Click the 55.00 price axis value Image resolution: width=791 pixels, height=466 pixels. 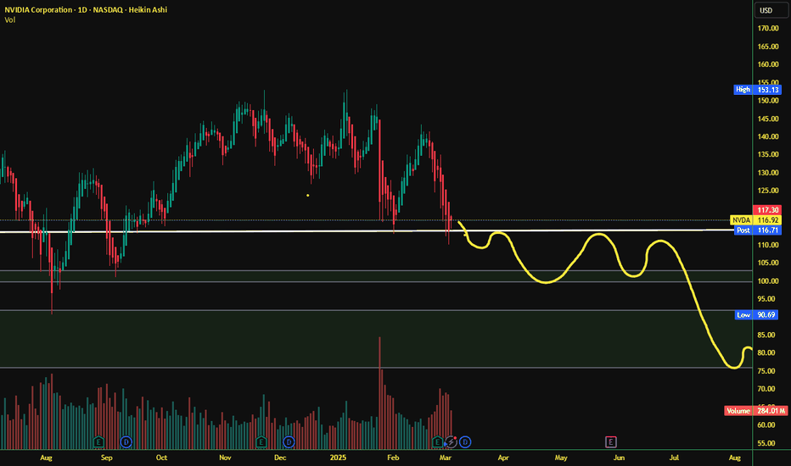pyautogui.click(x=766, y=443)
